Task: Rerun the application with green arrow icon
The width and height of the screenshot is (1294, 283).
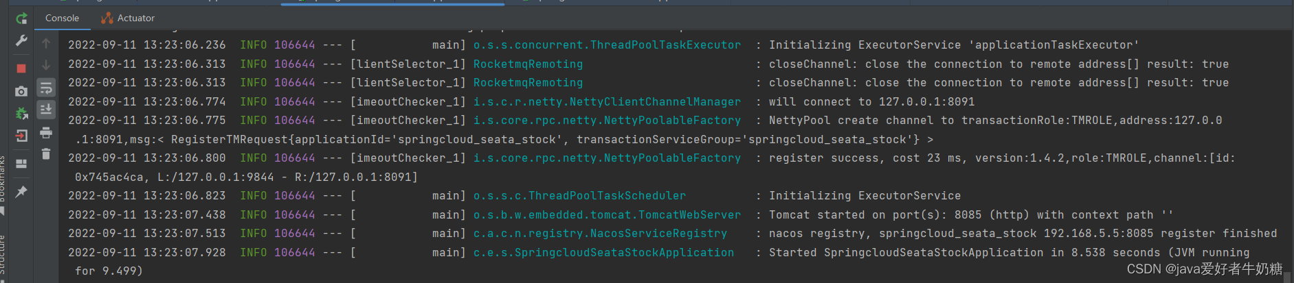Action: coord(21,19)
